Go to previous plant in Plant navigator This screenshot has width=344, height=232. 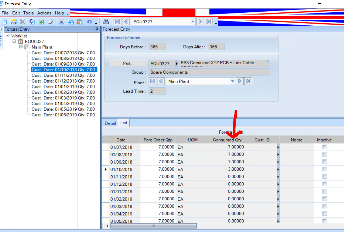161,81
